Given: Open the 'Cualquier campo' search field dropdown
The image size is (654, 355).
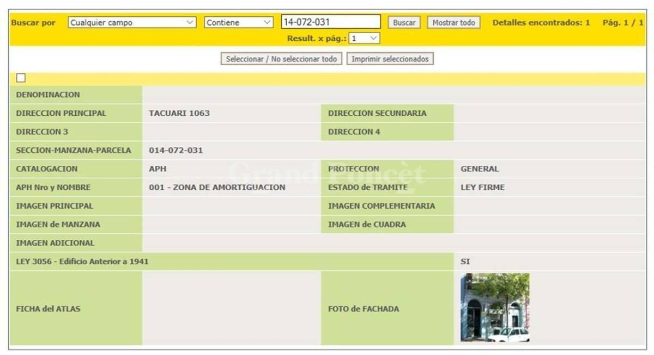Looking at the screenshot, I should 132,23.
